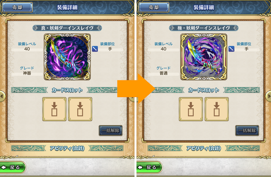Open first card slot on right panel
Image resolution: width=271 pixels, height=177 pixels.
point(191,109)
